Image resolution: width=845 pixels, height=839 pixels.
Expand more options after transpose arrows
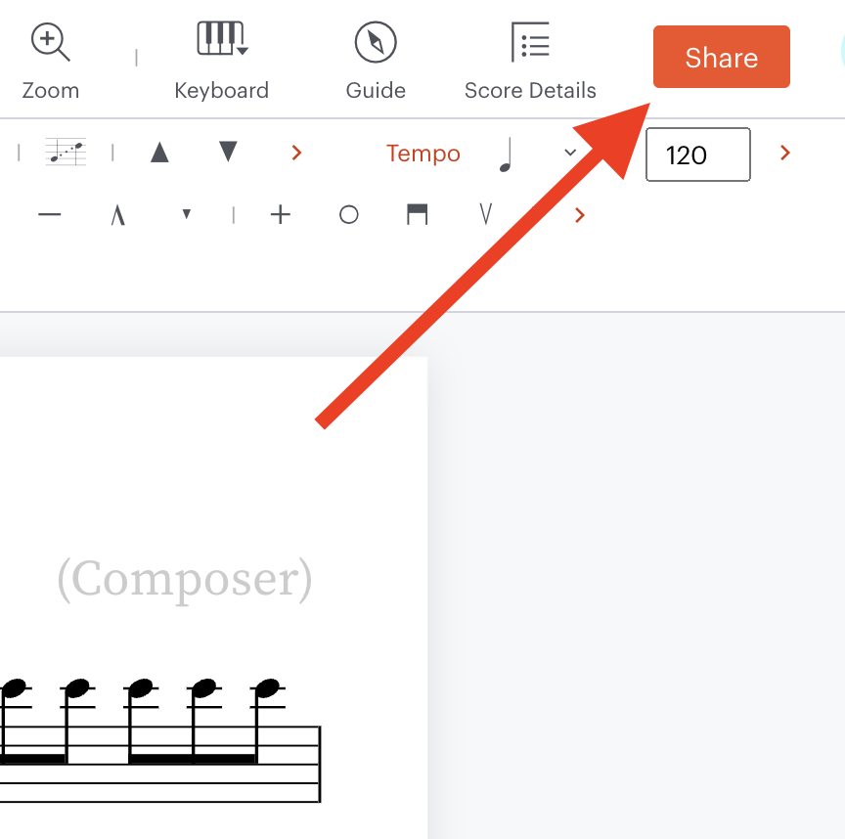pyautogui.click(x=296, y=153)
